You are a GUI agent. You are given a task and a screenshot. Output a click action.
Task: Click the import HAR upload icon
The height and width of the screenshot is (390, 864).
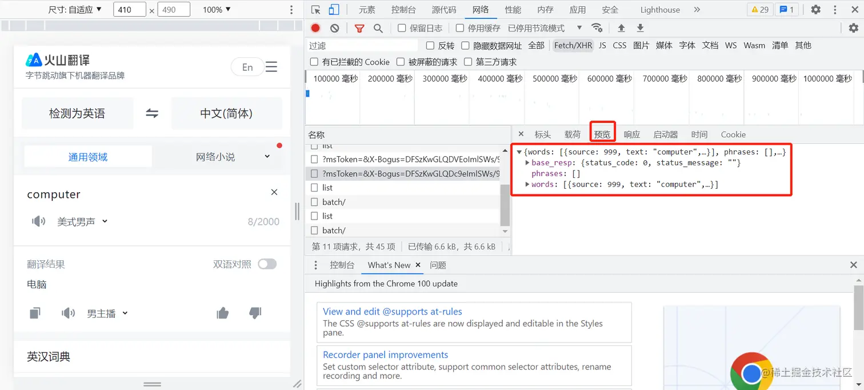click(621, 28)
